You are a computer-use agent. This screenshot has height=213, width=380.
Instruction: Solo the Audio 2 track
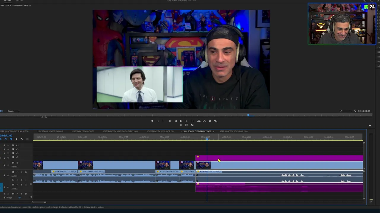(x=21, y=185)
